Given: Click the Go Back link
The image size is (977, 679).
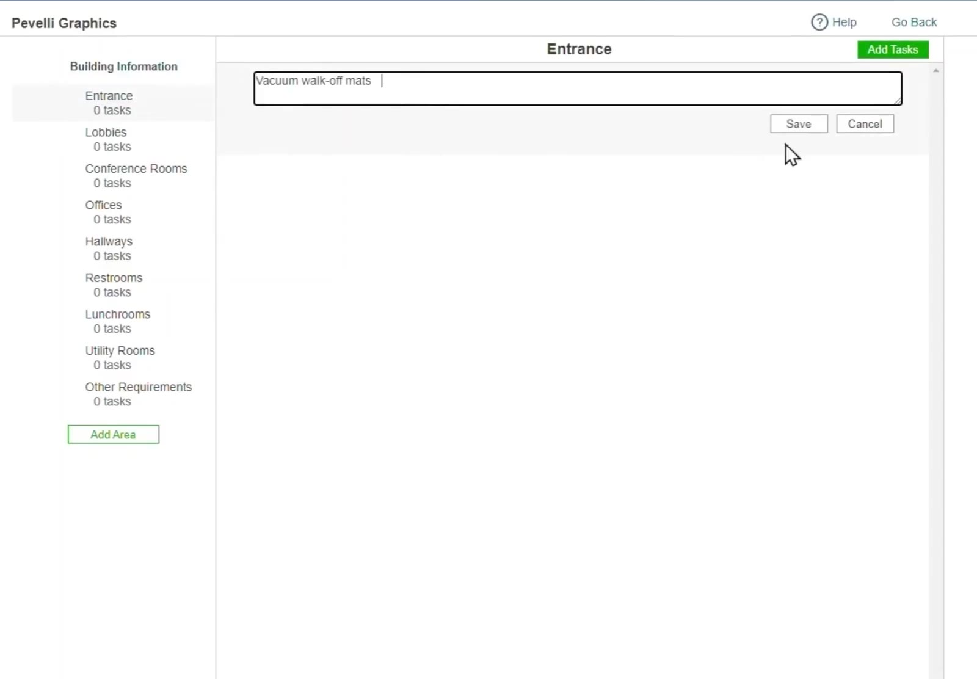Looking at the screenshot, I should pyautogui.click(x=913, y=23).
